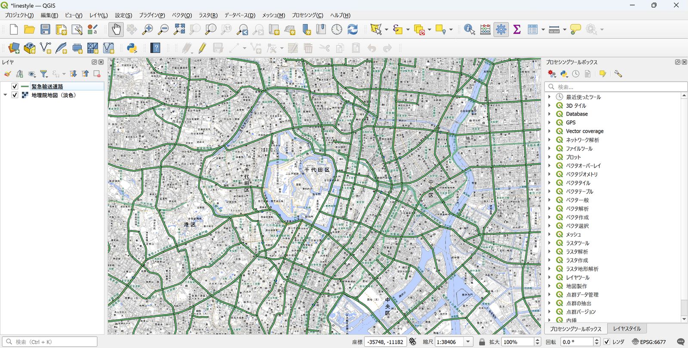The height and width of the screenshot is (348, 688).
Task: Expand the 地図製作 group
Action: [x=549, y=286]
